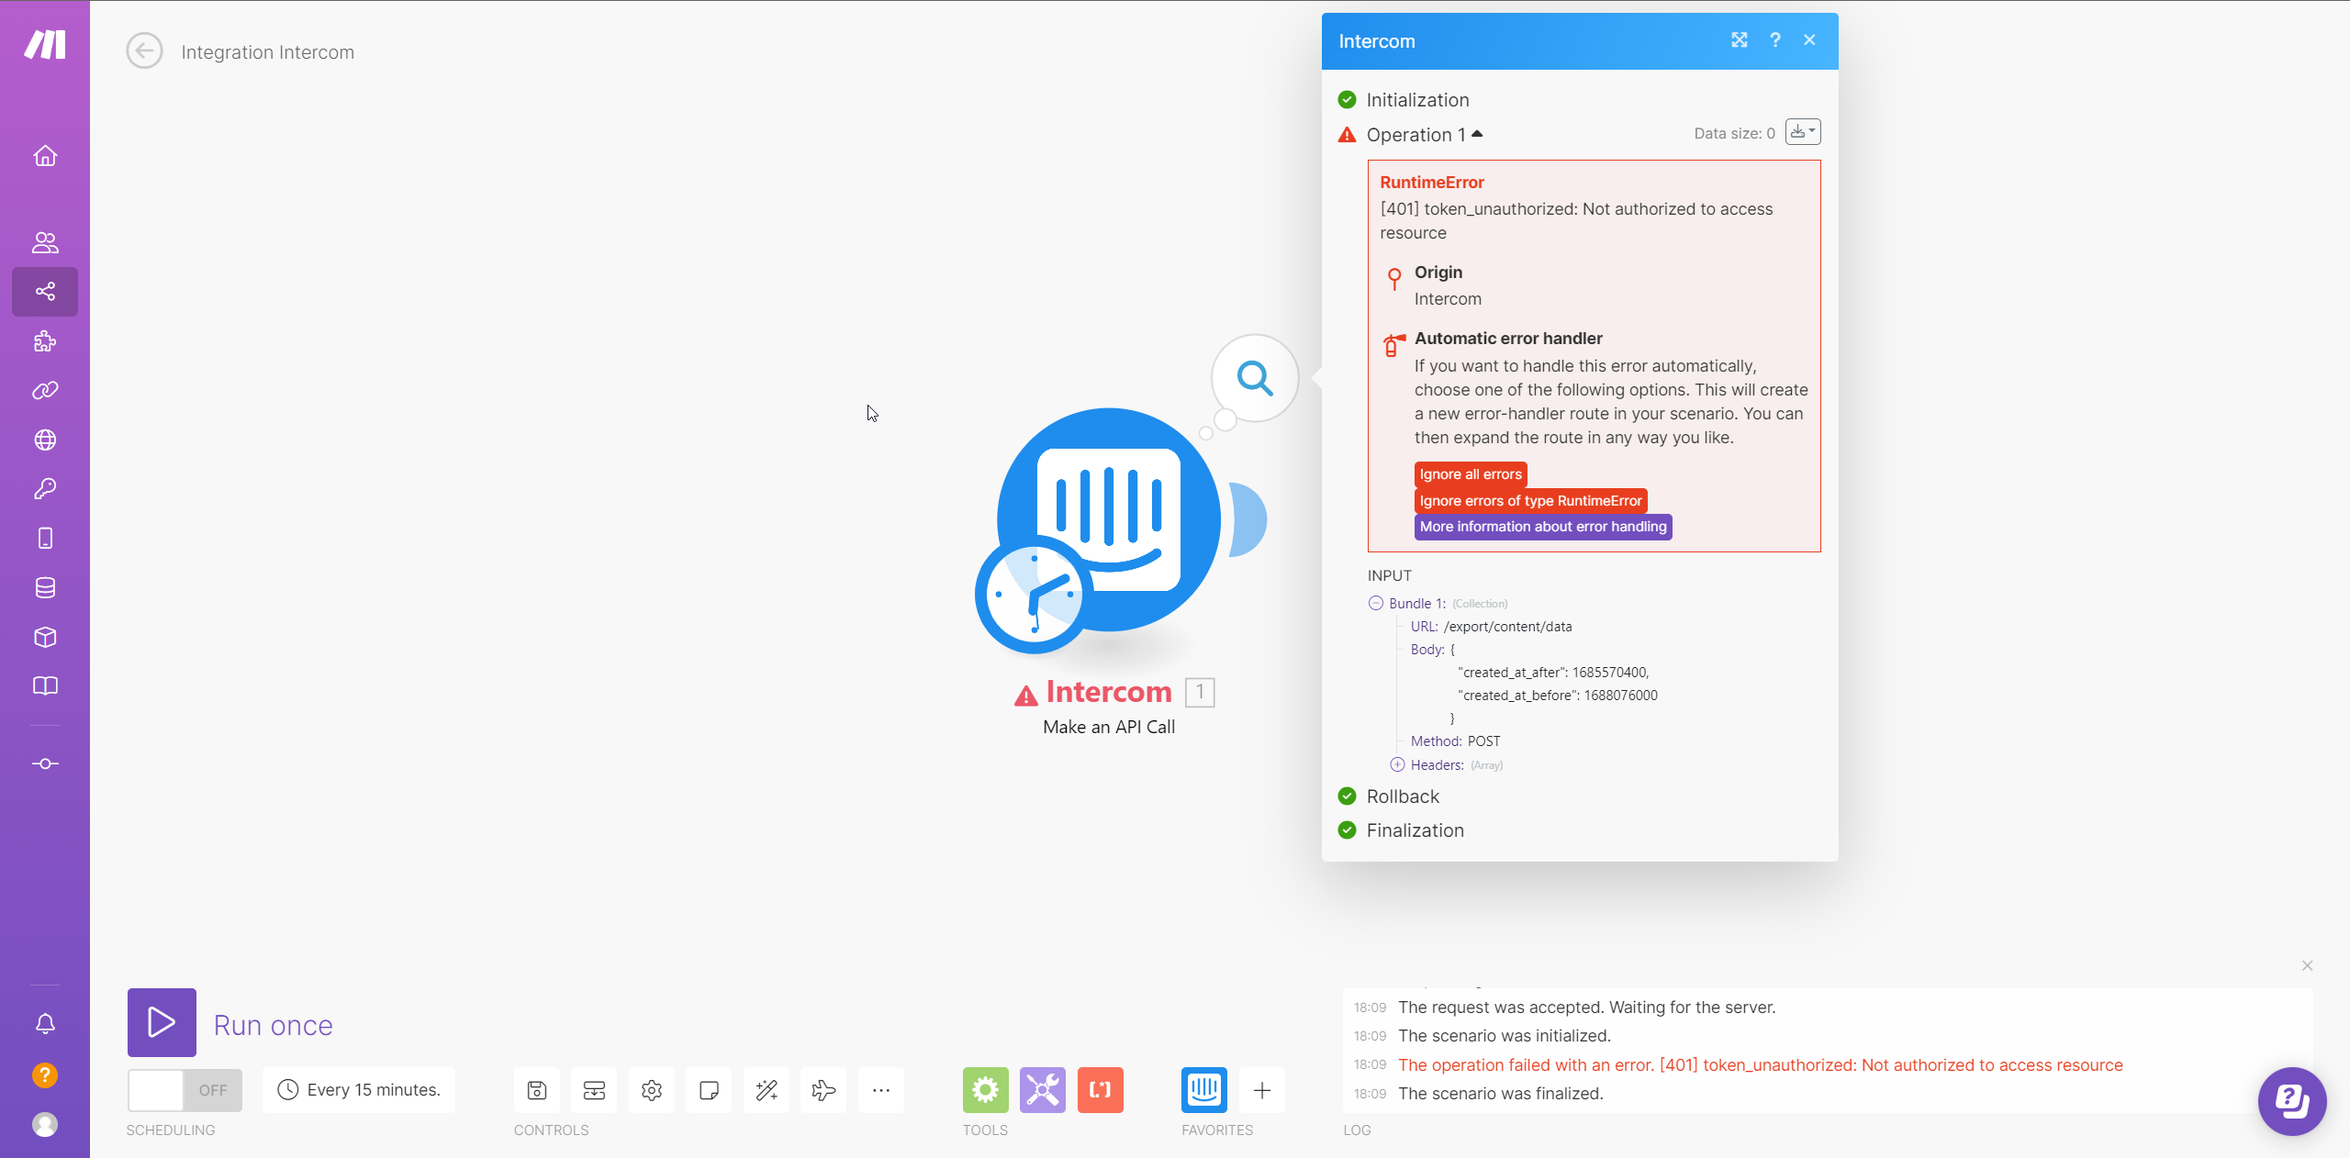Open Data stores database icon in sidebar
The height and width of the screenshot is (1158, 2350).
[45, 588]
